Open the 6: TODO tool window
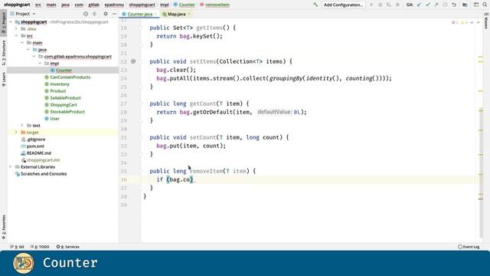This screenshot has height=276, width=490. (x=40, y=247)
